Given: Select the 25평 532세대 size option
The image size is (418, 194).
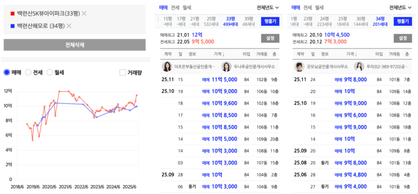Looking at the screenshot, I should click(x=211, y=21).
